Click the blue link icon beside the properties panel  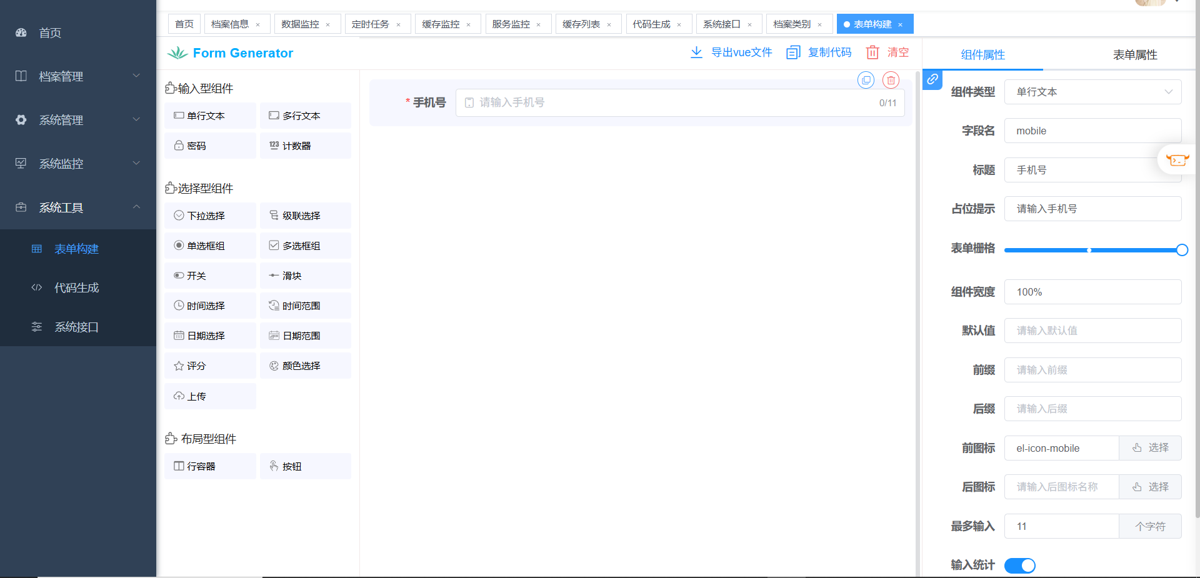point(932,79)
